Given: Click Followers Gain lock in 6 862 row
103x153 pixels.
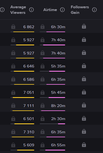Looking at the screenshot, I should pos(84,27).
